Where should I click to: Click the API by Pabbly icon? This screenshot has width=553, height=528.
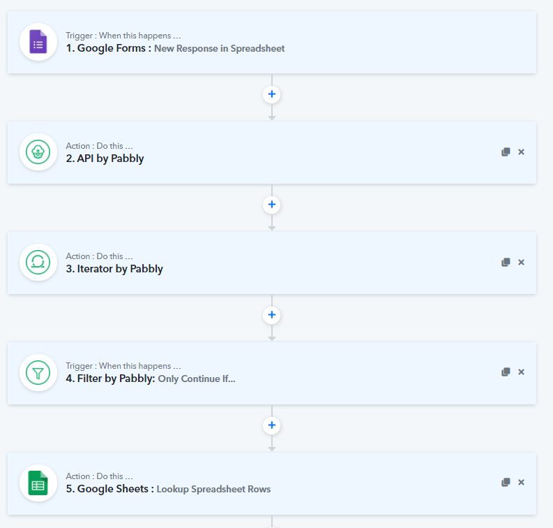point(38,152)
